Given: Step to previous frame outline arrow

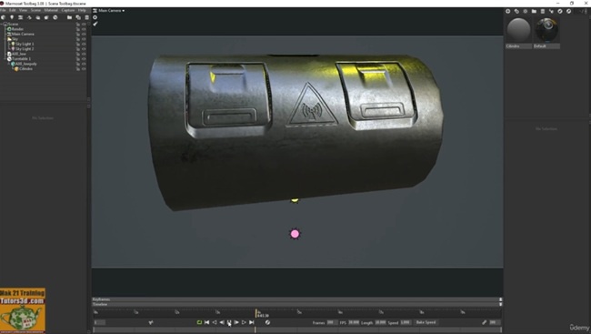Looking at the screenshot, I should [215, 322].
